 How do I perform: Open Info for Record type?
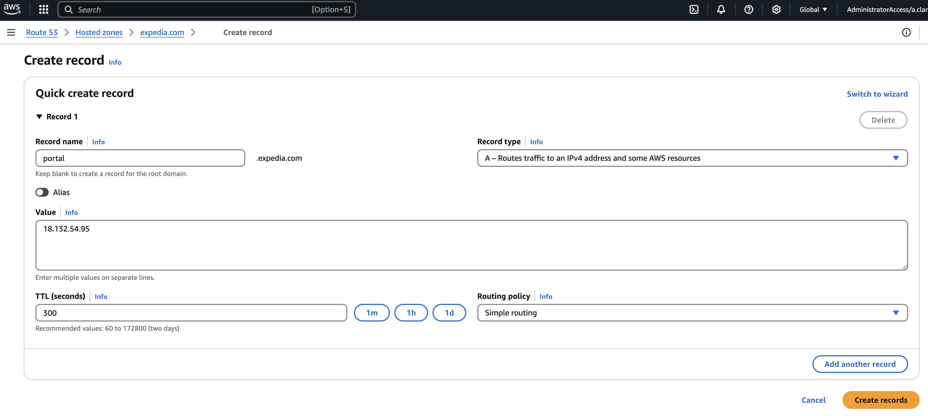click(x=536, y=142)
